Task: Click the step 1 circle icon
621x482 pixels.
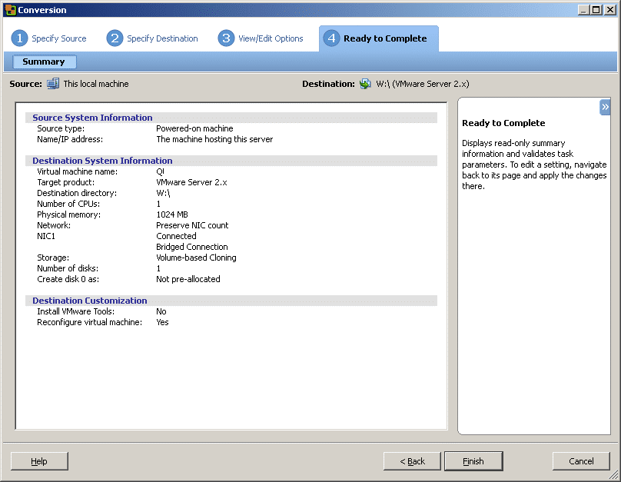Action: (x=19, y=38)
